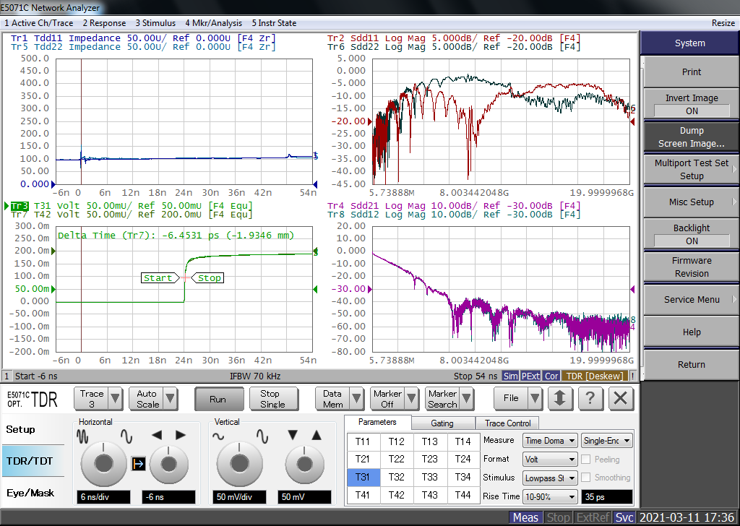The image size is (740, 526).
Task: Click the 35 ps rise time field
Action: point(607,496)
